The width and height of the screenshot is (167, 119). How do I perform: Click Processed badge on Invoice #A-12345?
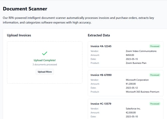[x=155, y=46]
